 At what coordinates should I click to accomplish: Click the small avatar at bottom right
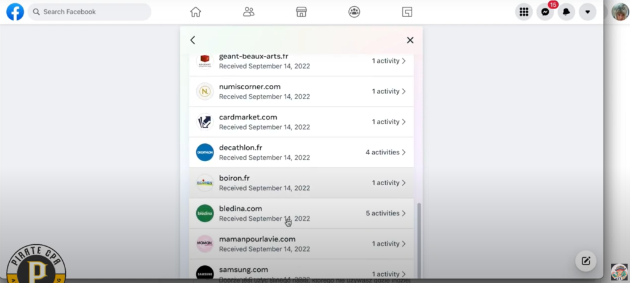tap(619, 272)
